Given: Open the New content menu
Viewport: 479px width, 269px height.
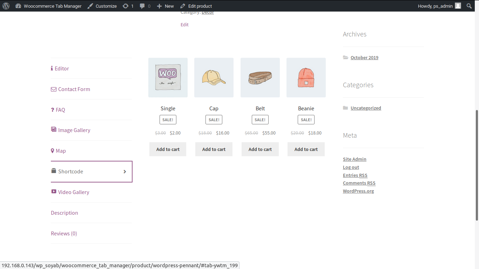Looking at the screenshot, I should [165, 6].
